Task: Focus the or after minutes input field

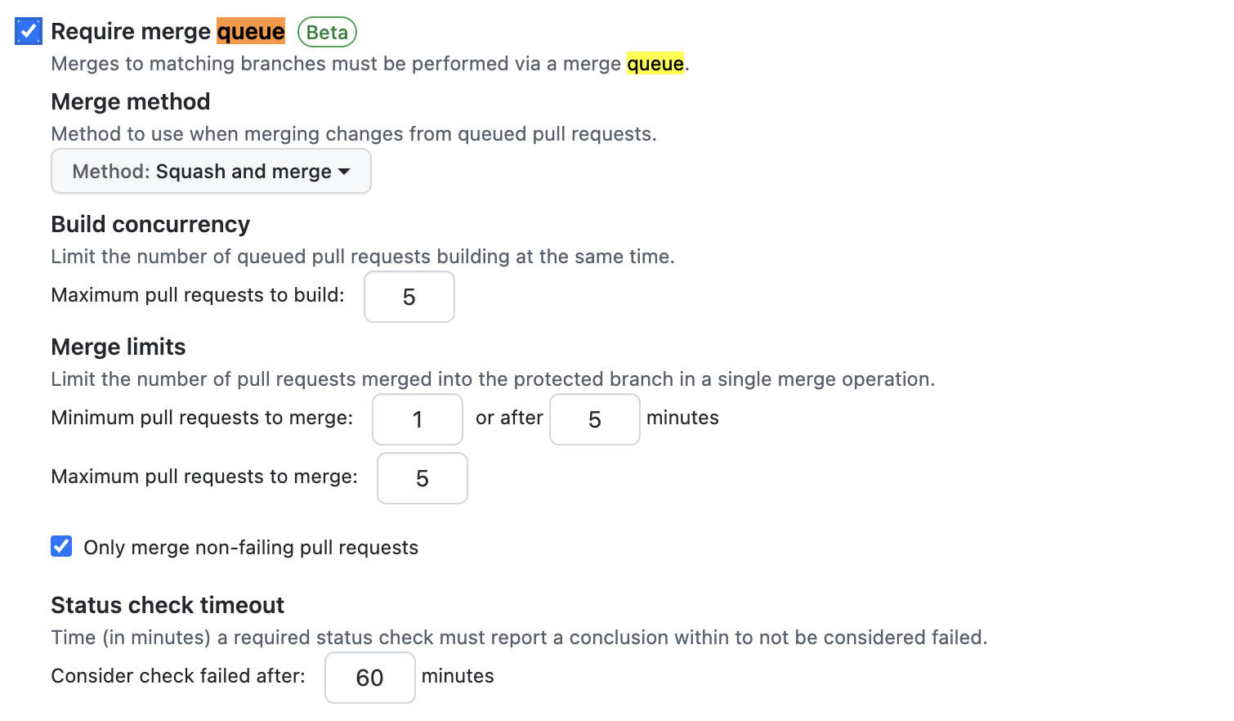Action: pyautogui.click(x=594, y=419)
